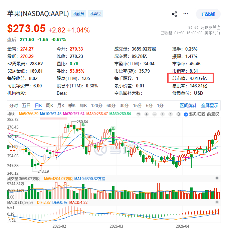Click the 货币单位 USD label

click(188, 93)
